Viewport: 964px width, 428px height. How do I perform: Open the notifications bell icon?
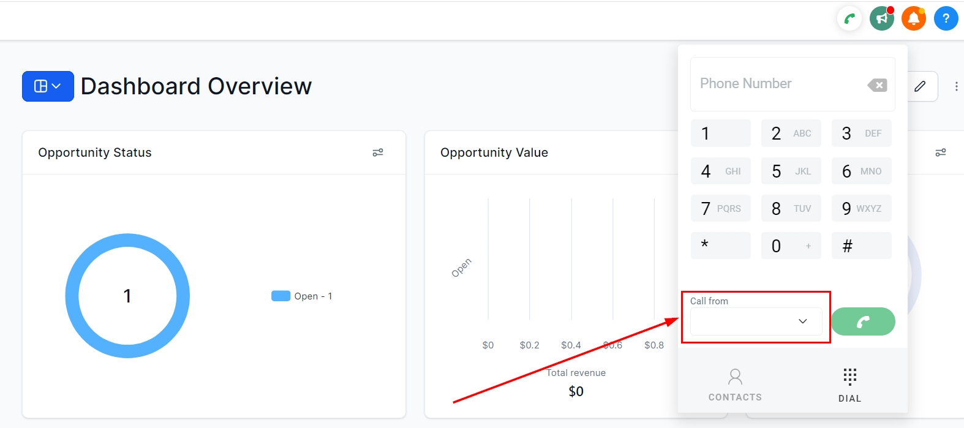913,19
